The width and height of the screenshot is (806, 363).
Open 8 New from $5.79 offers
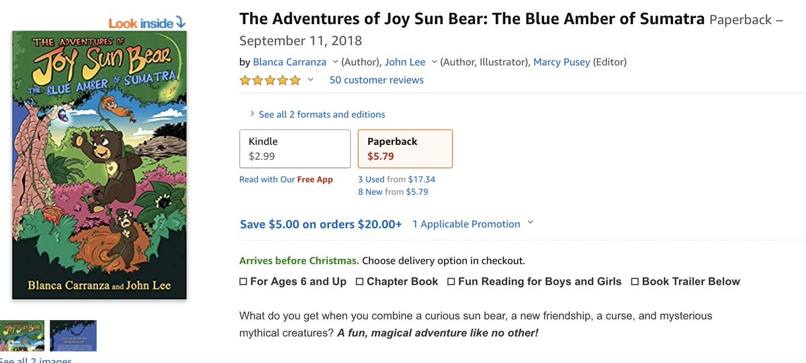point(393,192)
